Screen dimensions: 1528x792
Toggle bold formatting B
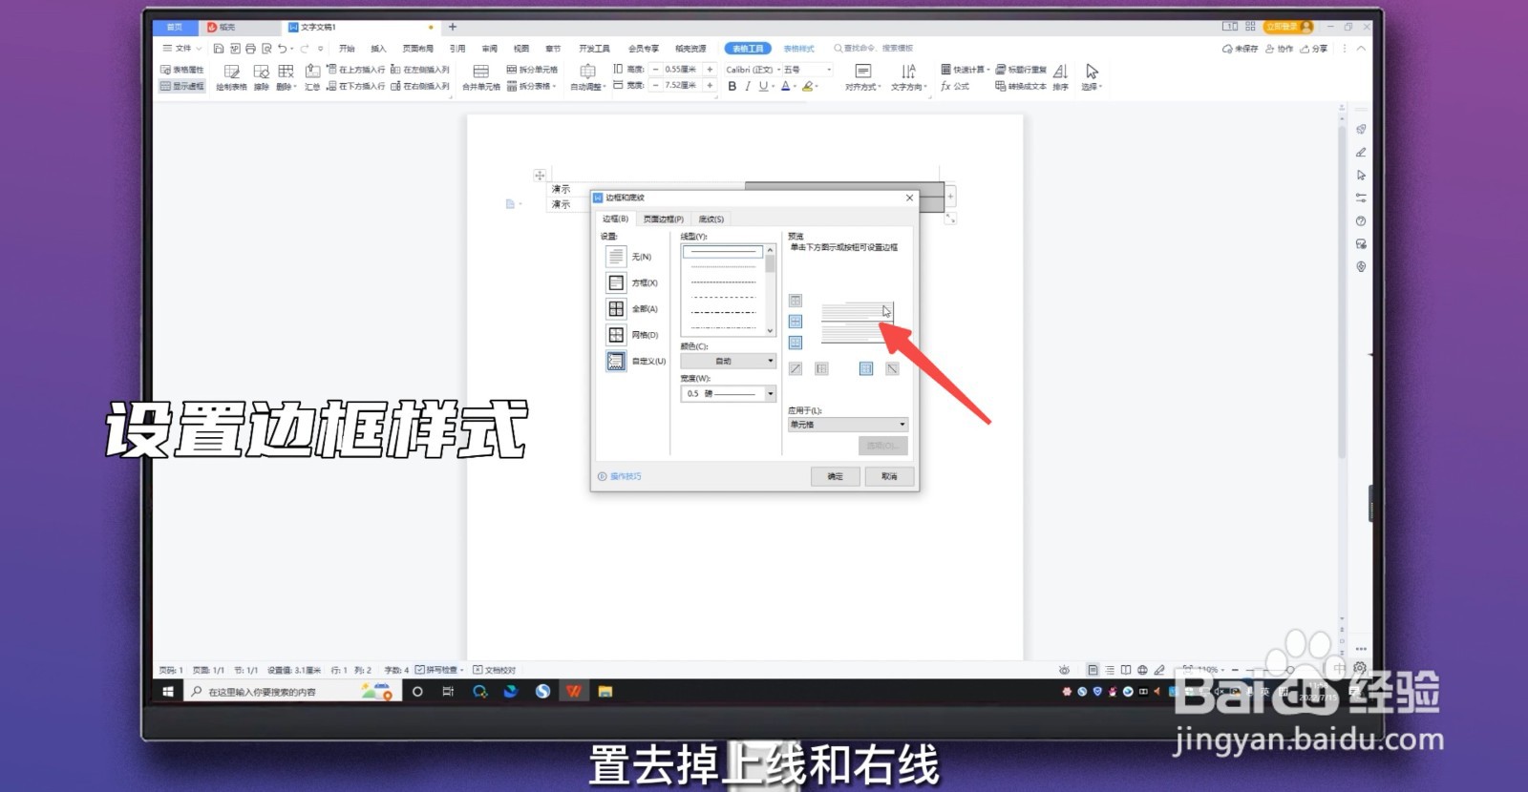(x=732, y=86)
